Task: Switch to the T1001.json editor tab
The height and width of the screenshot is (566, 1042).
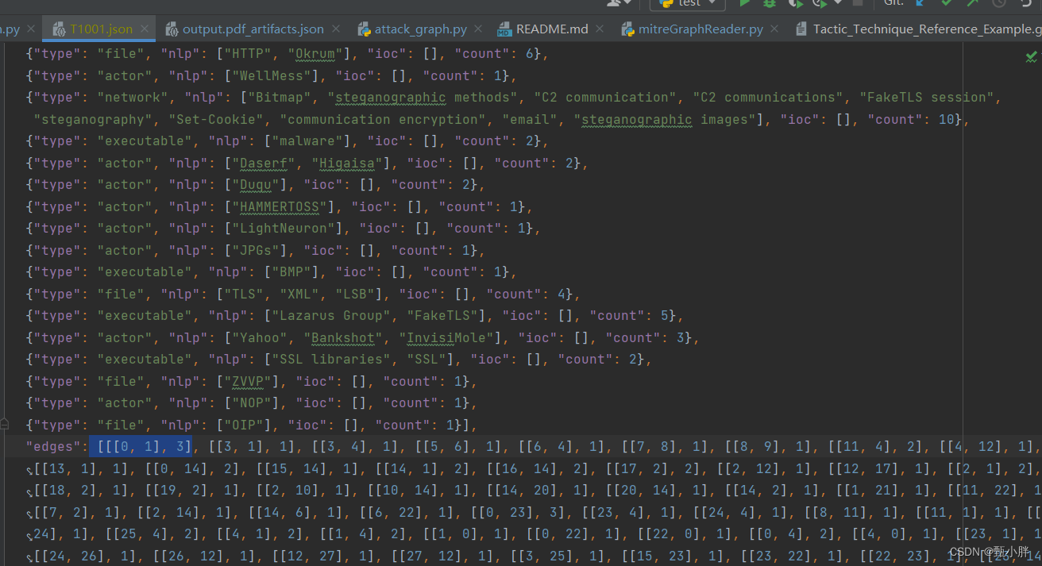Action: [x=100, y=29]
